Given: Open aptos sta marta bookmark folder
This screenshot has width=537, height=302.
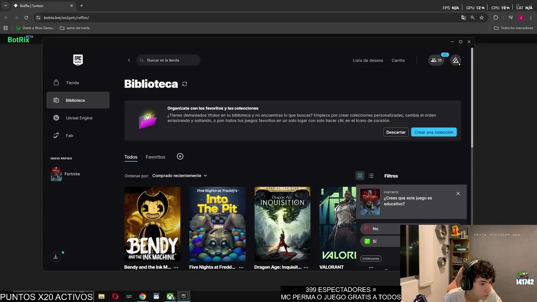Looking at the screenshot, I should point(75,28).
